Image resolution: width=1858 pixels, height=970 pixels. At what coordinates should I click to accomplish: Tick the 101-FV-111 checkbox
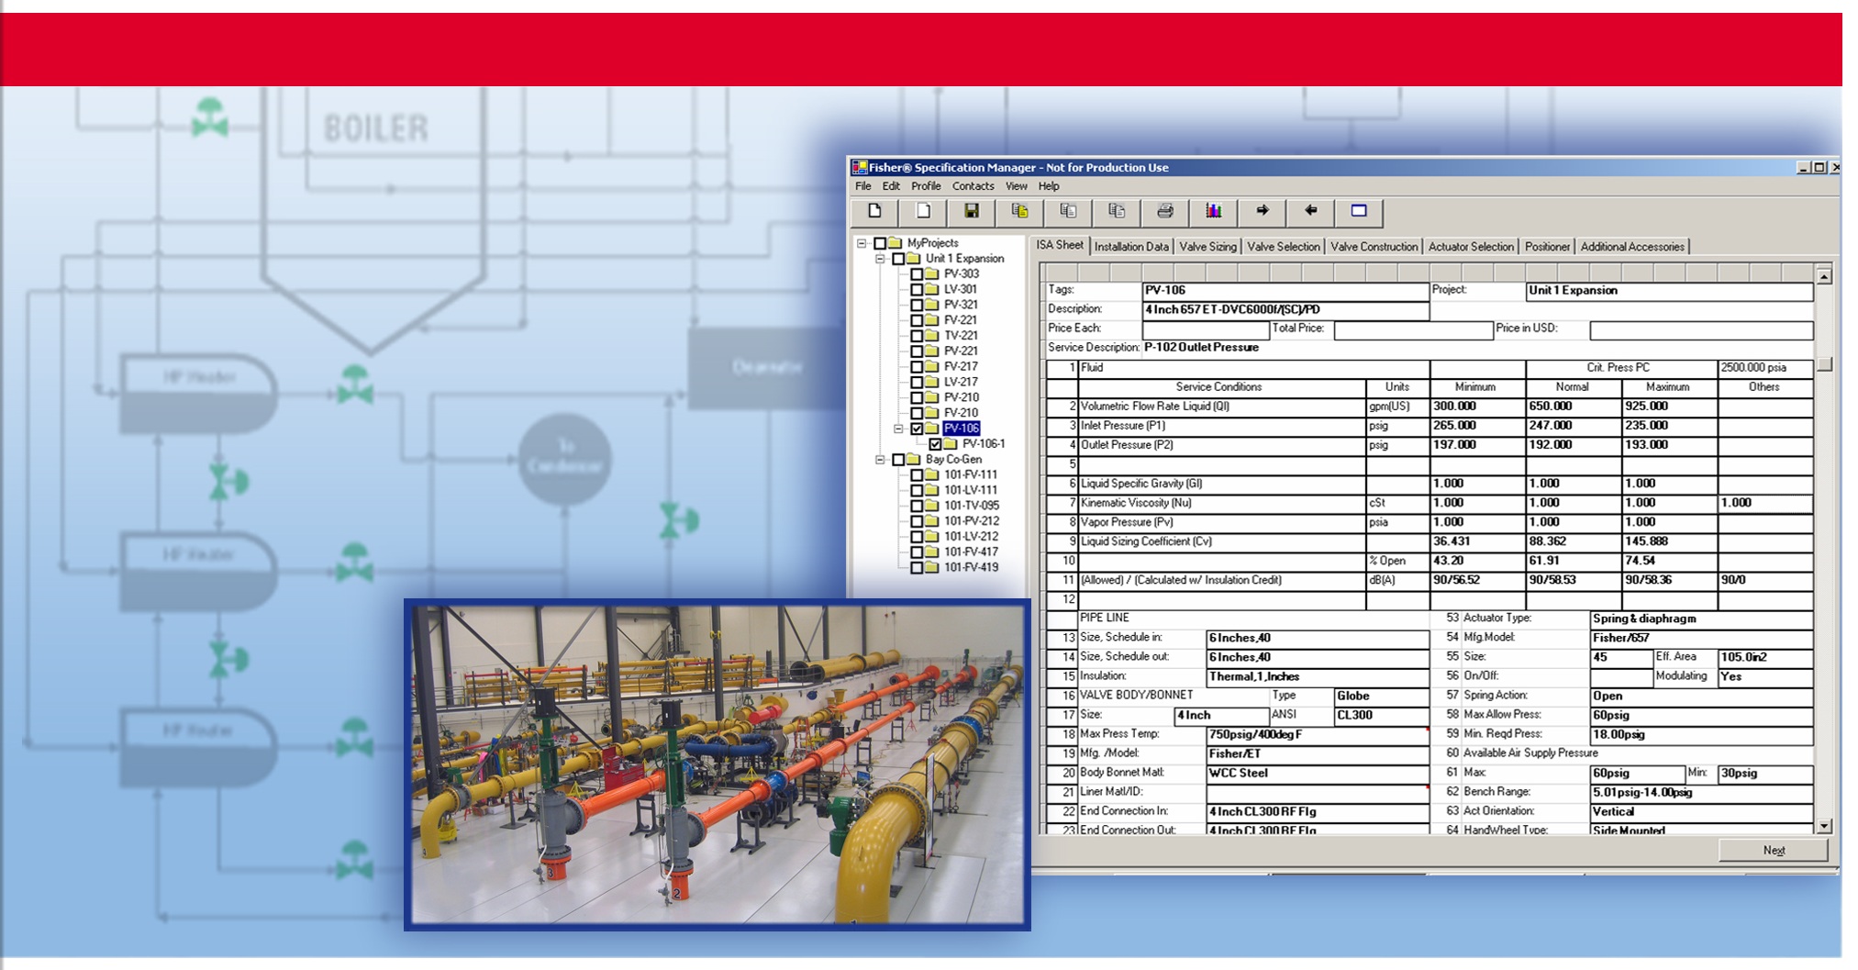[917, 475]
